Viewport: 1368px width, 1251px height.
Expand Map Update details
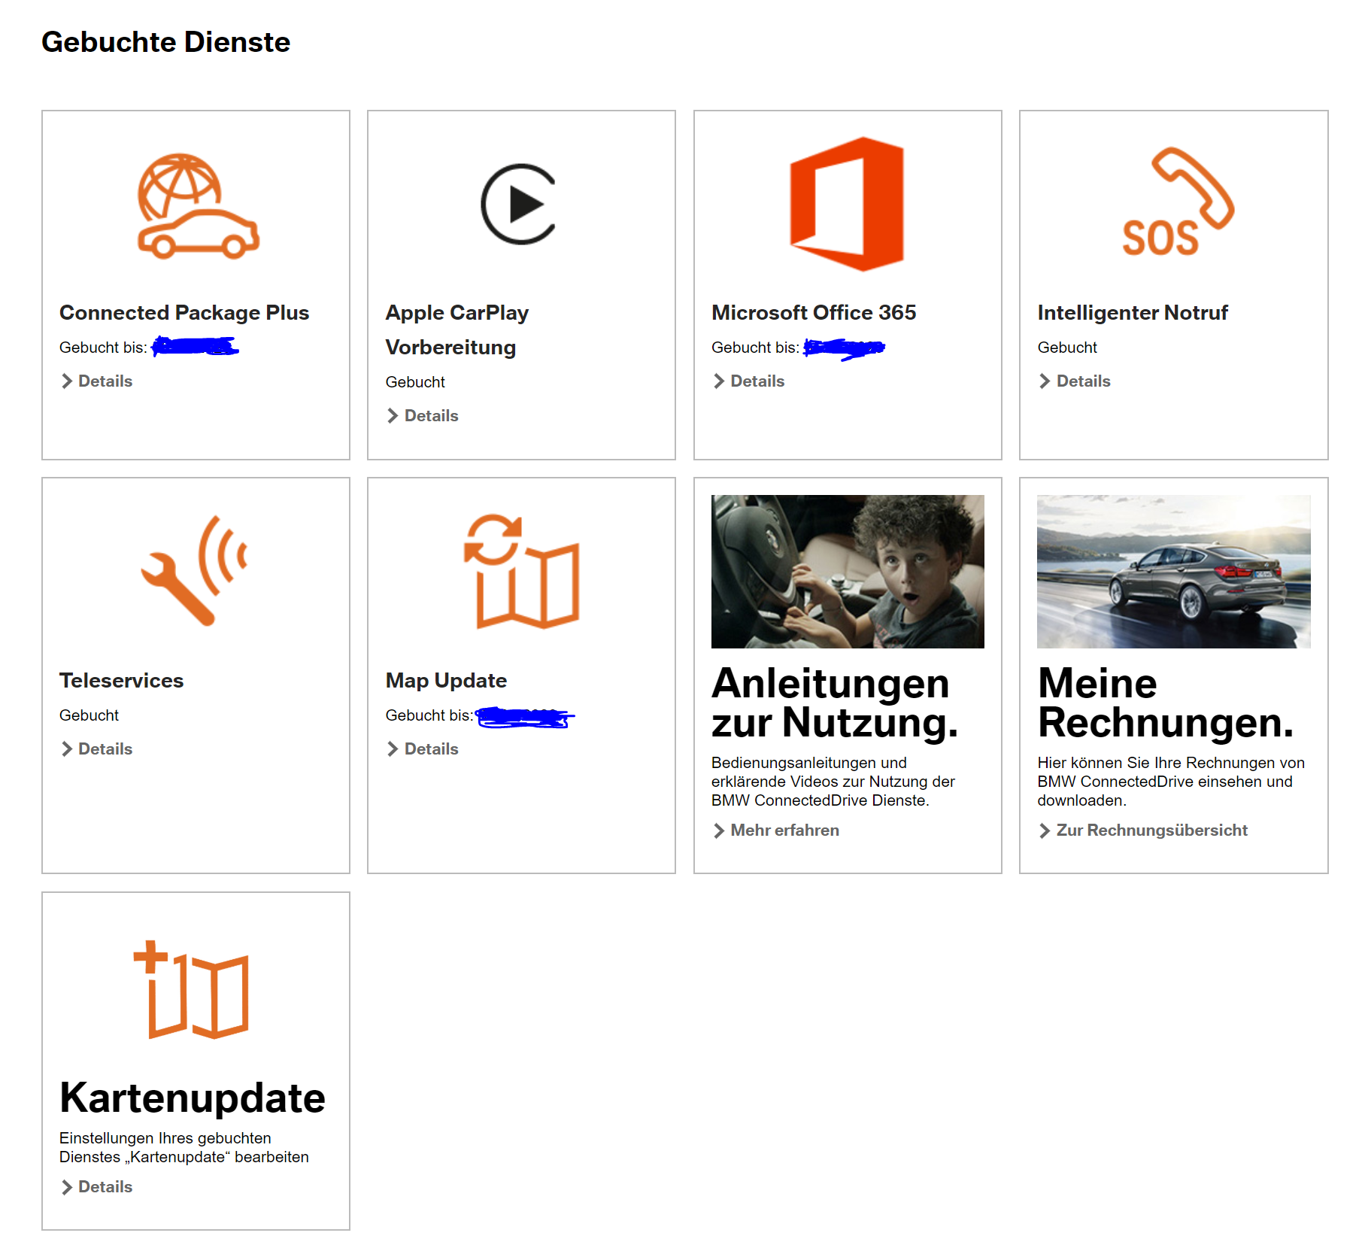click(429, 748)
